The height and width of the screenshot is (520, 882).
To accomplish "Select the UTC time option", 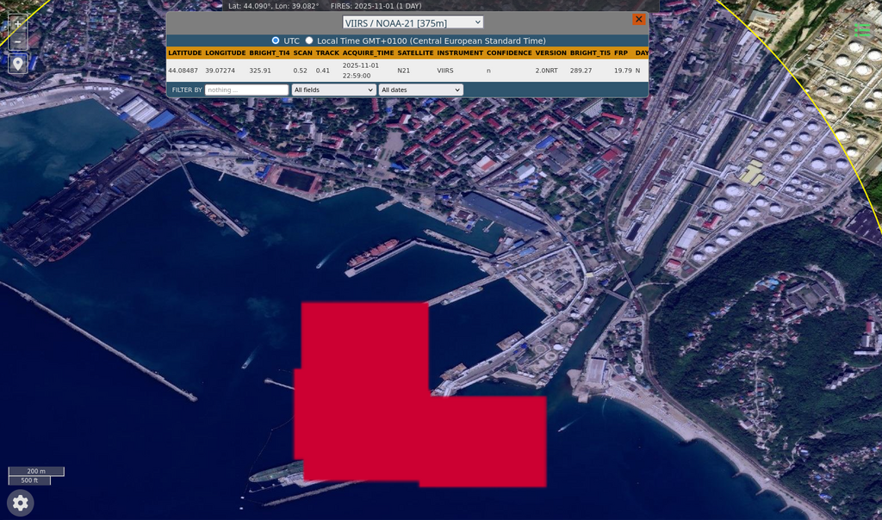I will click(276, 40).
